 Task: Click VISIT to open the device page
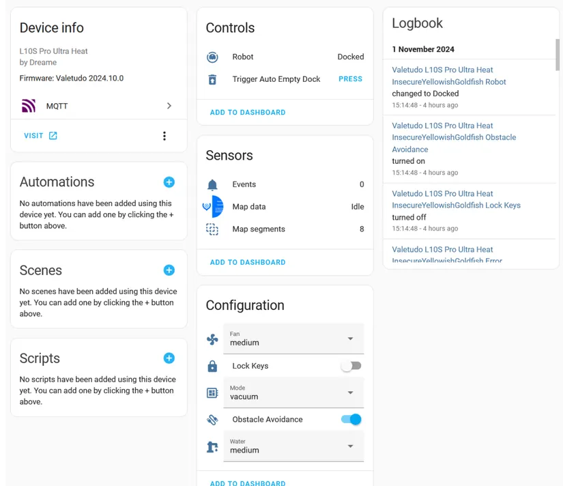coord(33,136)
